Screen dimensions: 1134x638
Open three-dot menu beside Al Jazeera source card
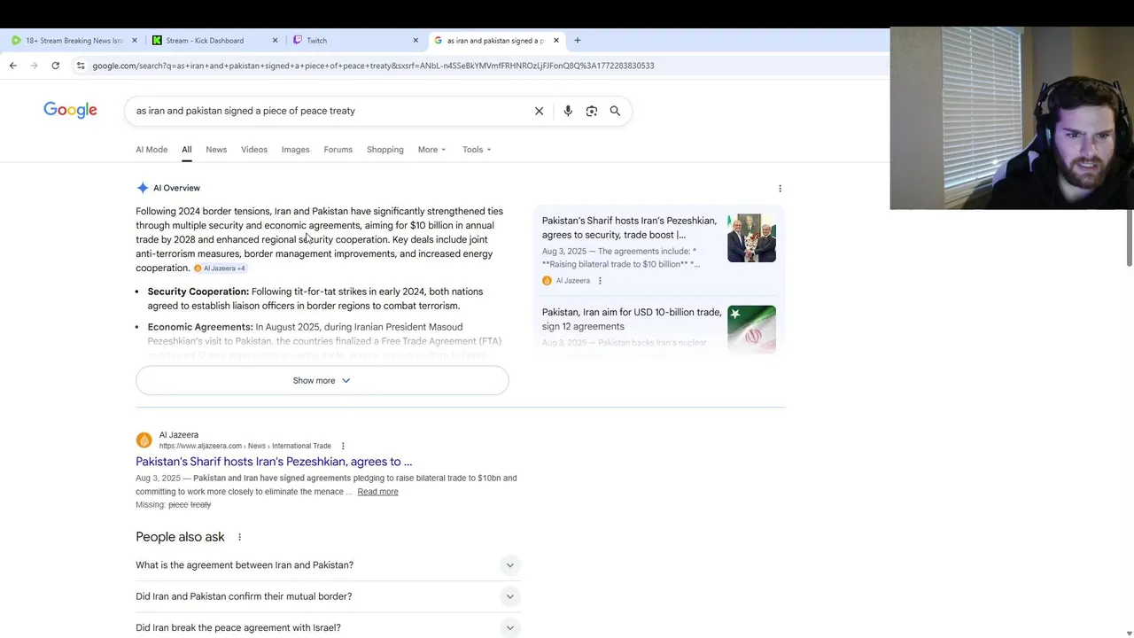click(x=600, y=281)
